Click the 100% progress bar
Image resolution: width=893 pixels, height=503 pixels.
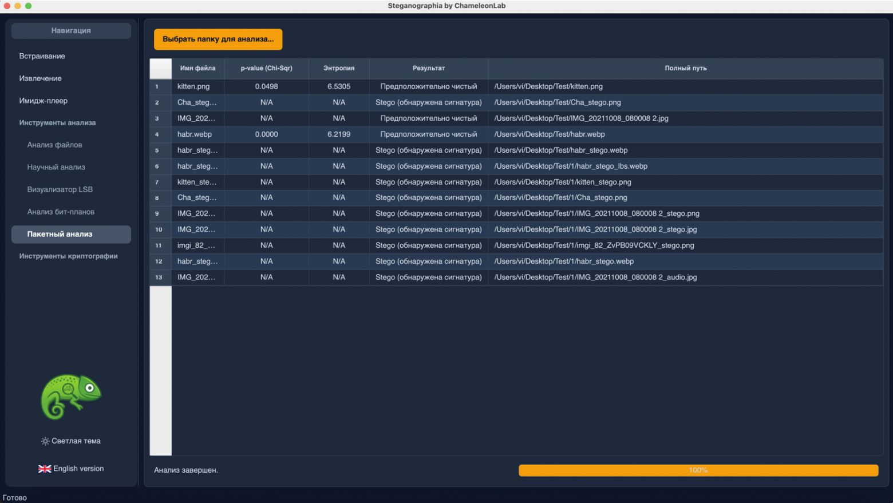pos(698,470)
